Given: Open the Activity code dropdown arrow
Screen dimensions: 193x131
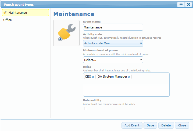Looking at the screenshot, I should 141,43.
